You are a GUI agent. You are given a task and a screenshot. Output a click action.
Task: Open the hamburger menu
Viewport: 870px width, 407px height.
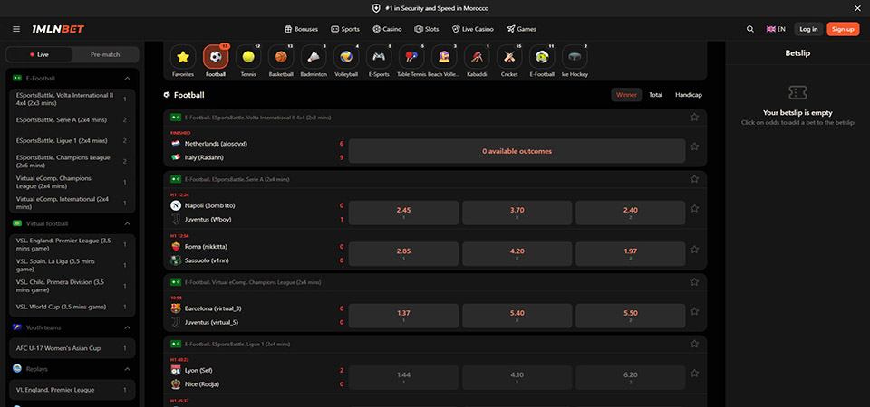coord(16,29)
